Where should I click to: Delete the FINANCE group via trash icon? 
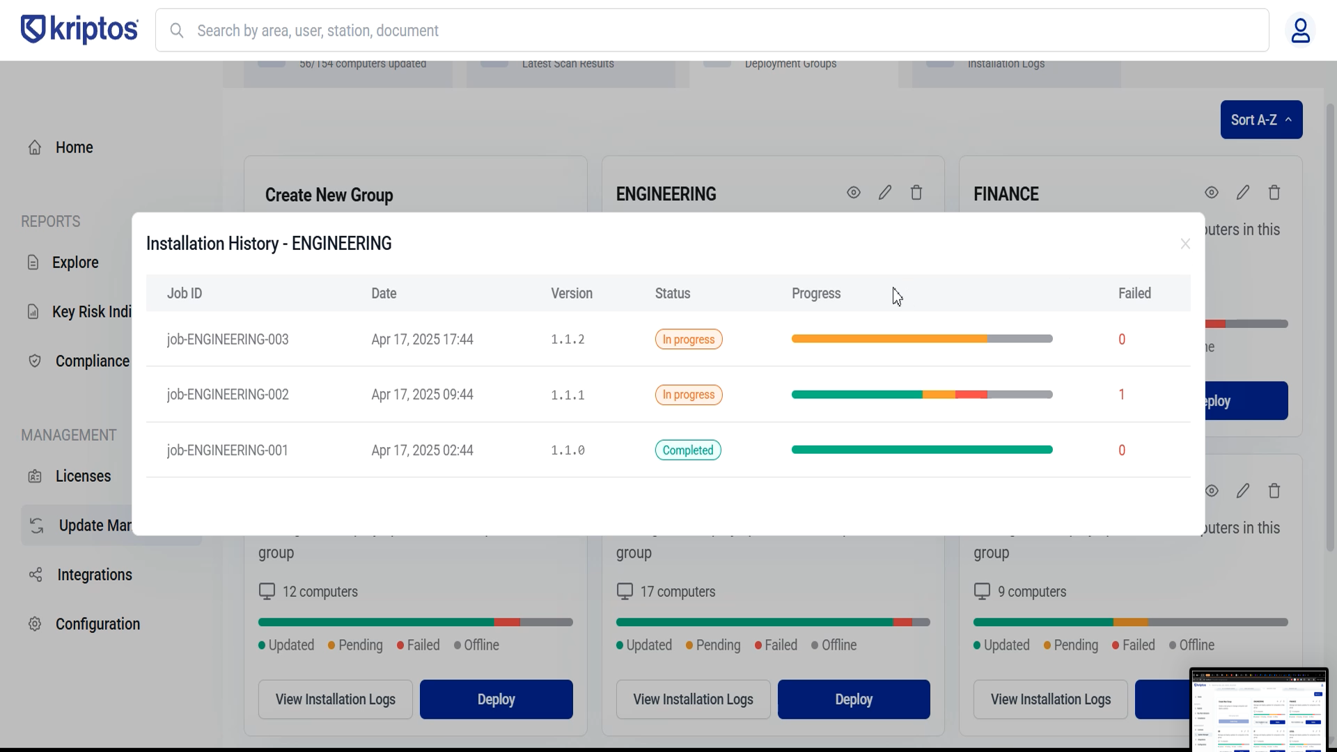coord(1274,192)
